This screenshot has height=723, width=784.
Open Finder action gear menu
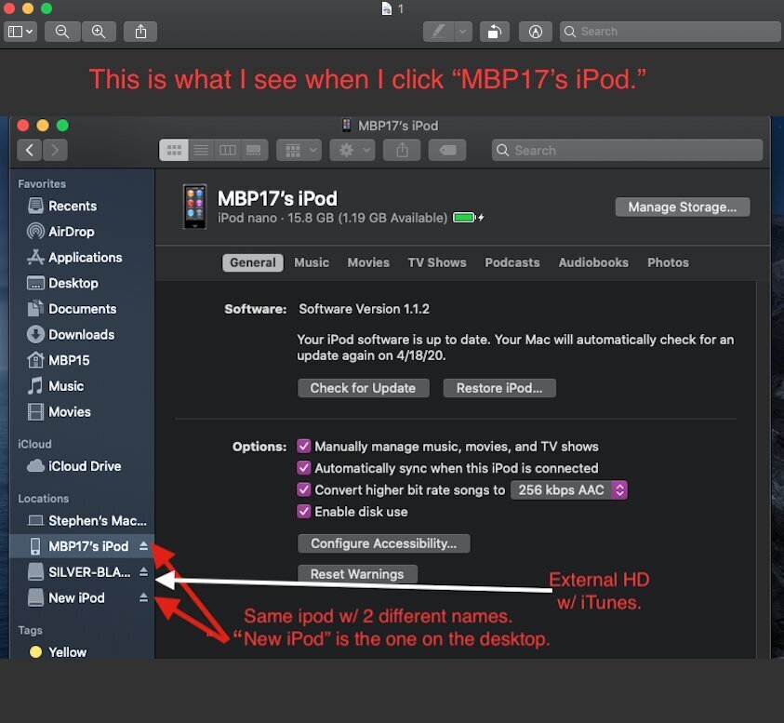(352, 150)
